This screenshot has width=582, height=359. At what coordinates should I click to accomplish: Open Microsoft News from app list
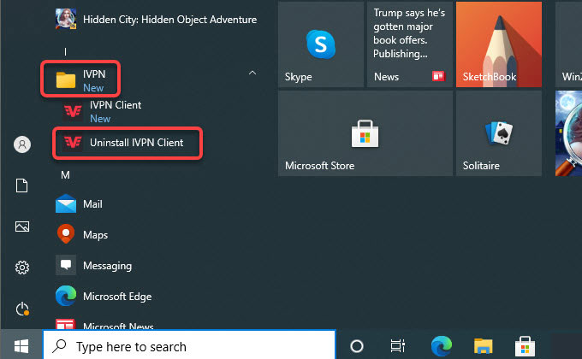tap(104, 326)
